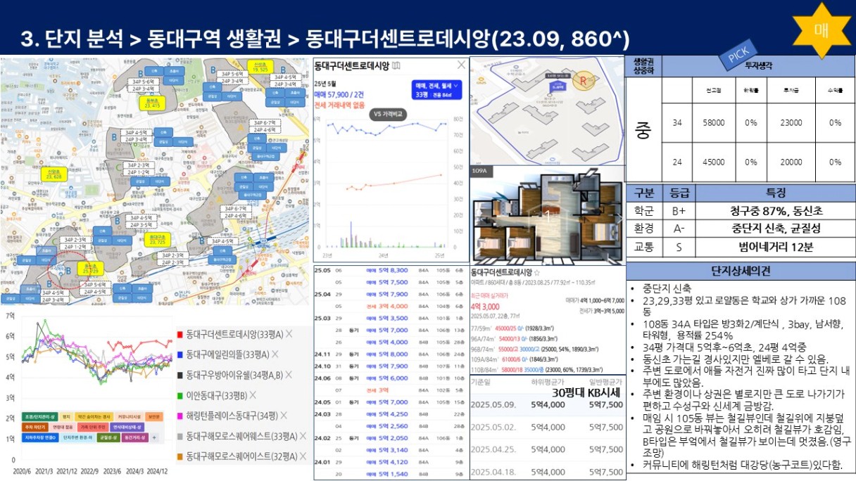Add a new tag with the plus button

pos(153,437)
